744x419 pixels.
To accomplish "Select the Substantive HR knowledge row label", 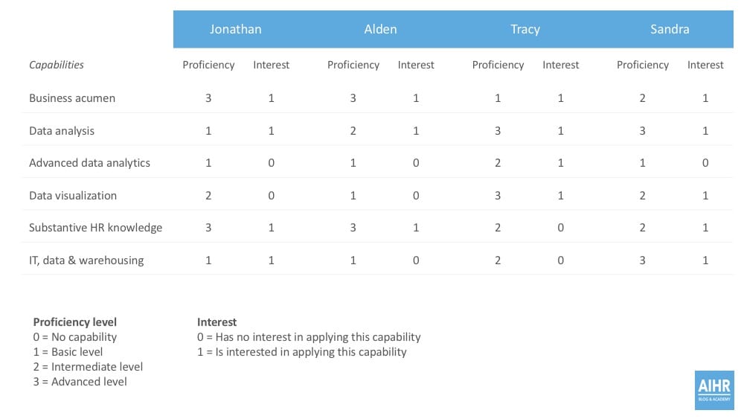I will click(x=95, y=228).
